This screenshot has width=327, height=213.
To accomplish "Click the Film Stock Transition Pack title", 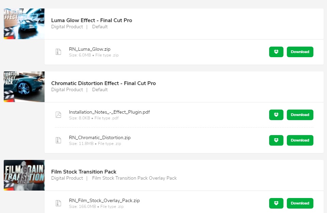I will click(84, 172).
